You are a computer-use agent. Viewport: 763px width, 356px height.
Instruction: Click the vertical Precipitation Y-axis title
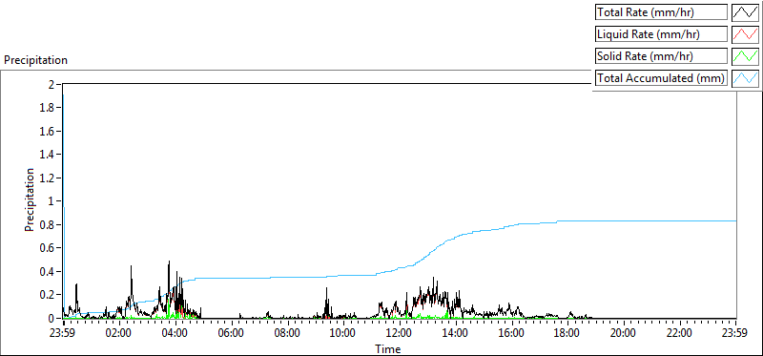(30, 200)
